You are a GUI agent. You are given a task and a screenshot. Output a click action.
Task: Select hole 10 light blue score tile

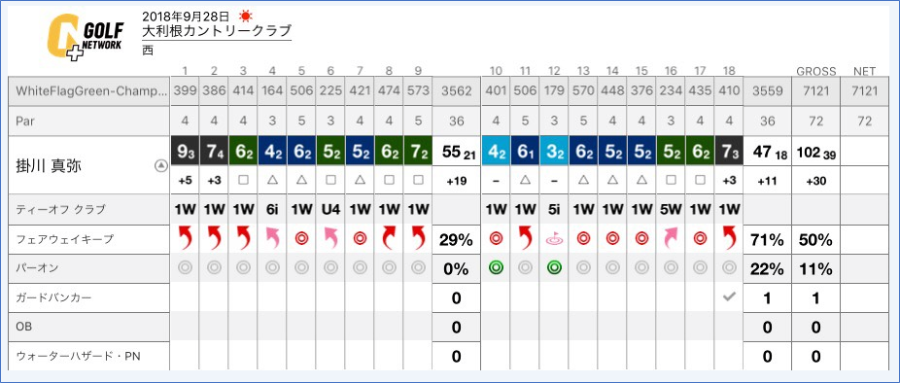tap(496, 152)
